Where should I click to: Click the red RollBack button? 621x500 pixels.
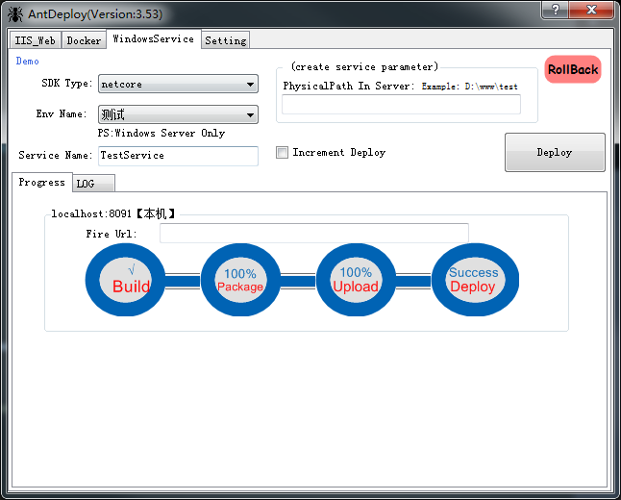pyautogui.click(x=573, y=69)
